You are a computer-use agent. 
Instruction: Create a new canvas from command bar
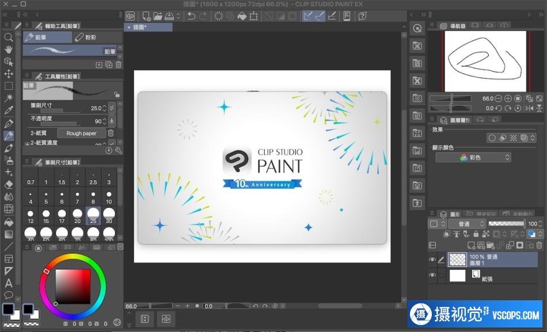point(146,16)
